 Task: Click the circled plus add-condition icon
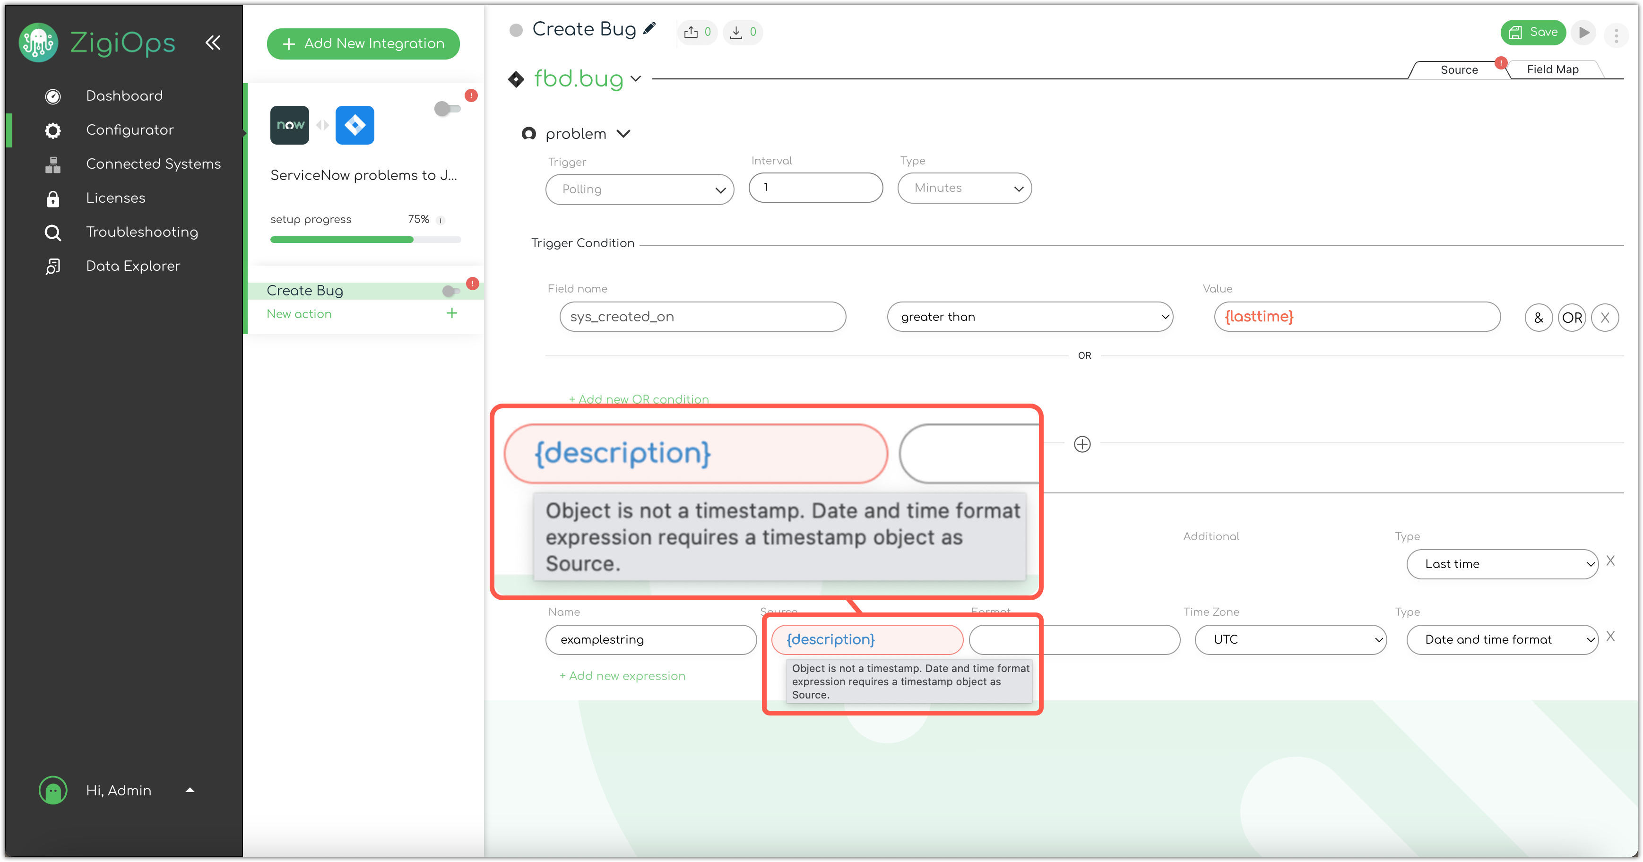1082,444
